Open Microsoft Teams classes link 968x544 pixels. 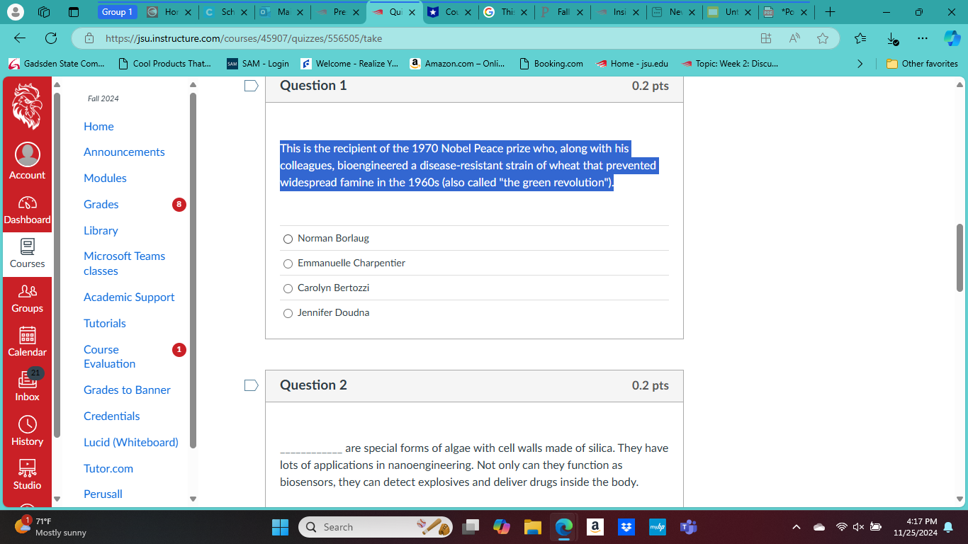124,263
